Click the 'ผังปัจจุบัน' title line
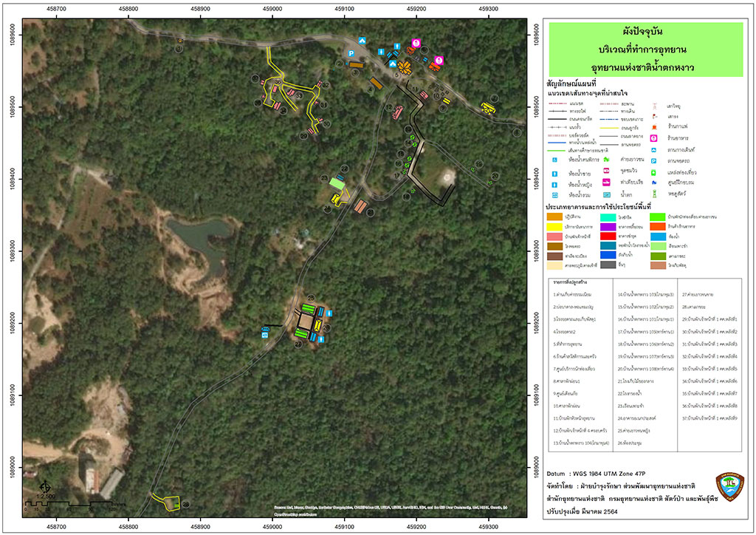This screenshot has height=535, width=756. coord(643,31)
